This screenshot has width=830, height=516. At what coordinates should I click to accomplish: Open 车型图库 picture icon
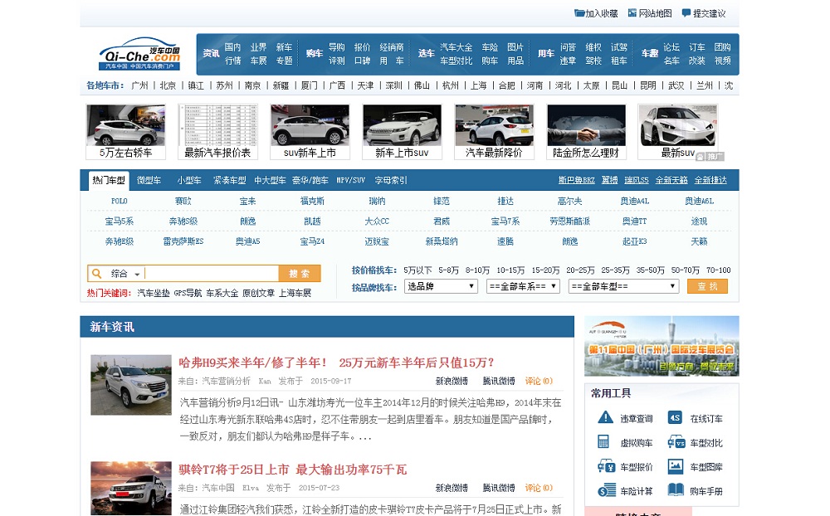[676, 466]
